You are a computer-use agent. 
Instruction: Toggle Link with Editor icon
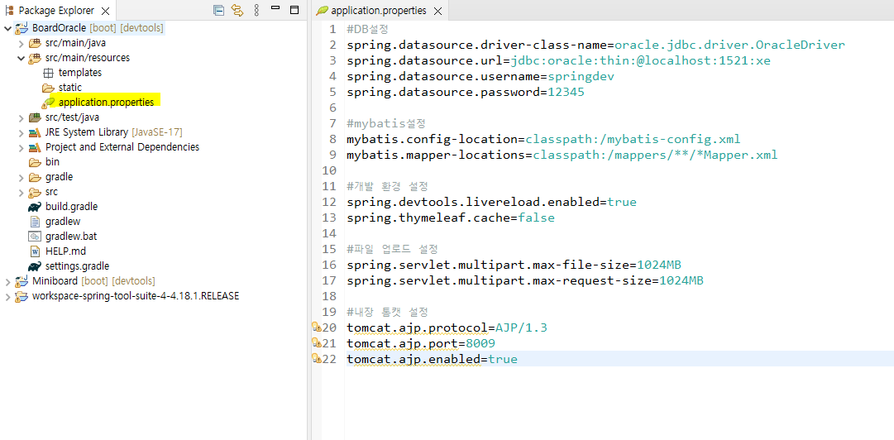237,10
